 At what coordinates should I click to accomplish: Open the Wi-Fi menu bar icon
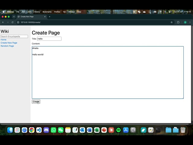click(161, 12)
